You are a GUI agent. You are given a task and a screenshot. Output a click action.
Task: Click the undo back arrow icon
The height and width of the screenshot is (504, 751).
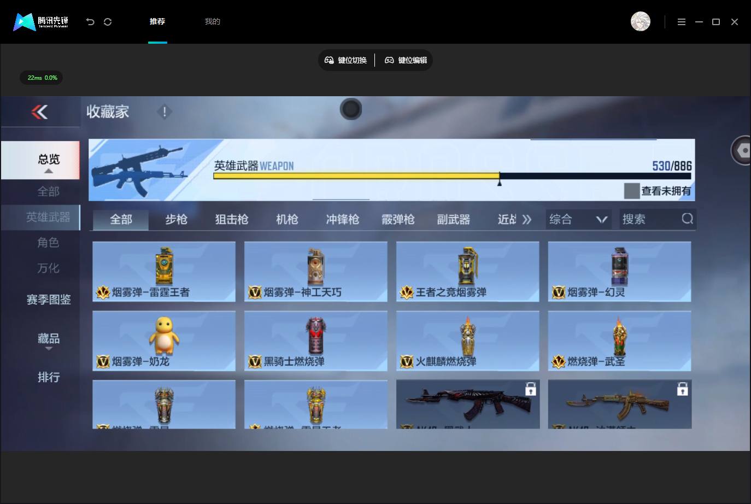tap(90, 22)
